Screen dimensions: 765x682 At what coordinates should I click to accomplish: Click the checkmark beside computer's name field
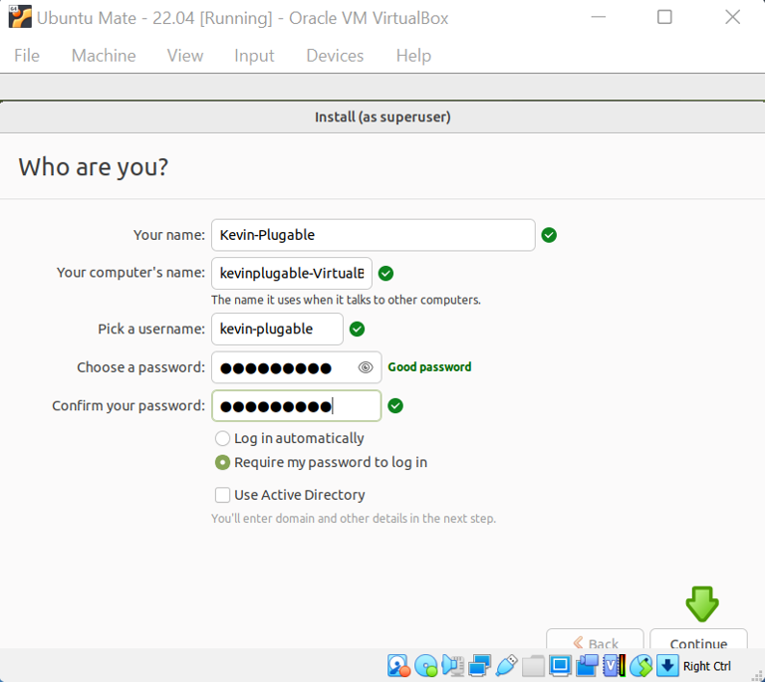pos(385,274)
